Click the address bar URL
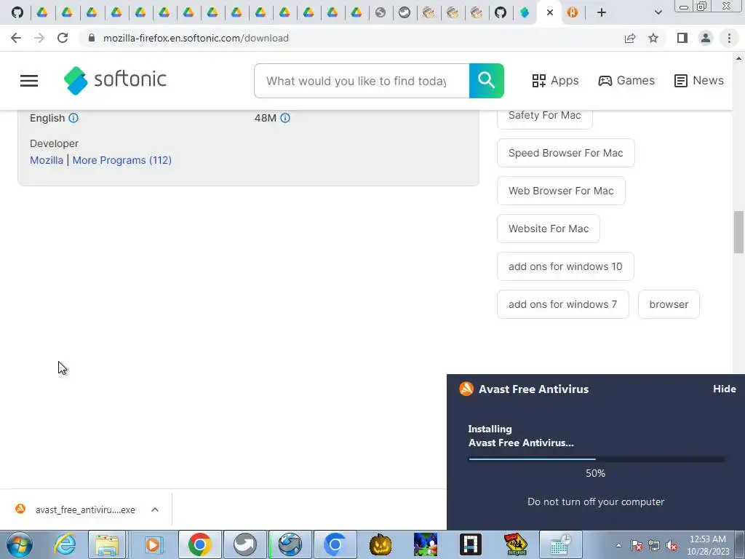This screenshot has height=559, width=745. click(196, 38)
